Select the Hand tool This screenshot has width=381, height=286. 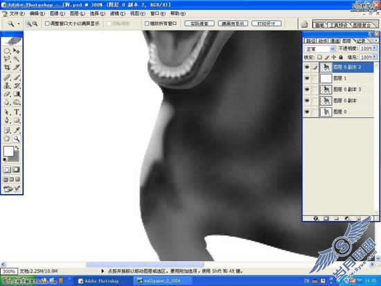pos(8,138)
